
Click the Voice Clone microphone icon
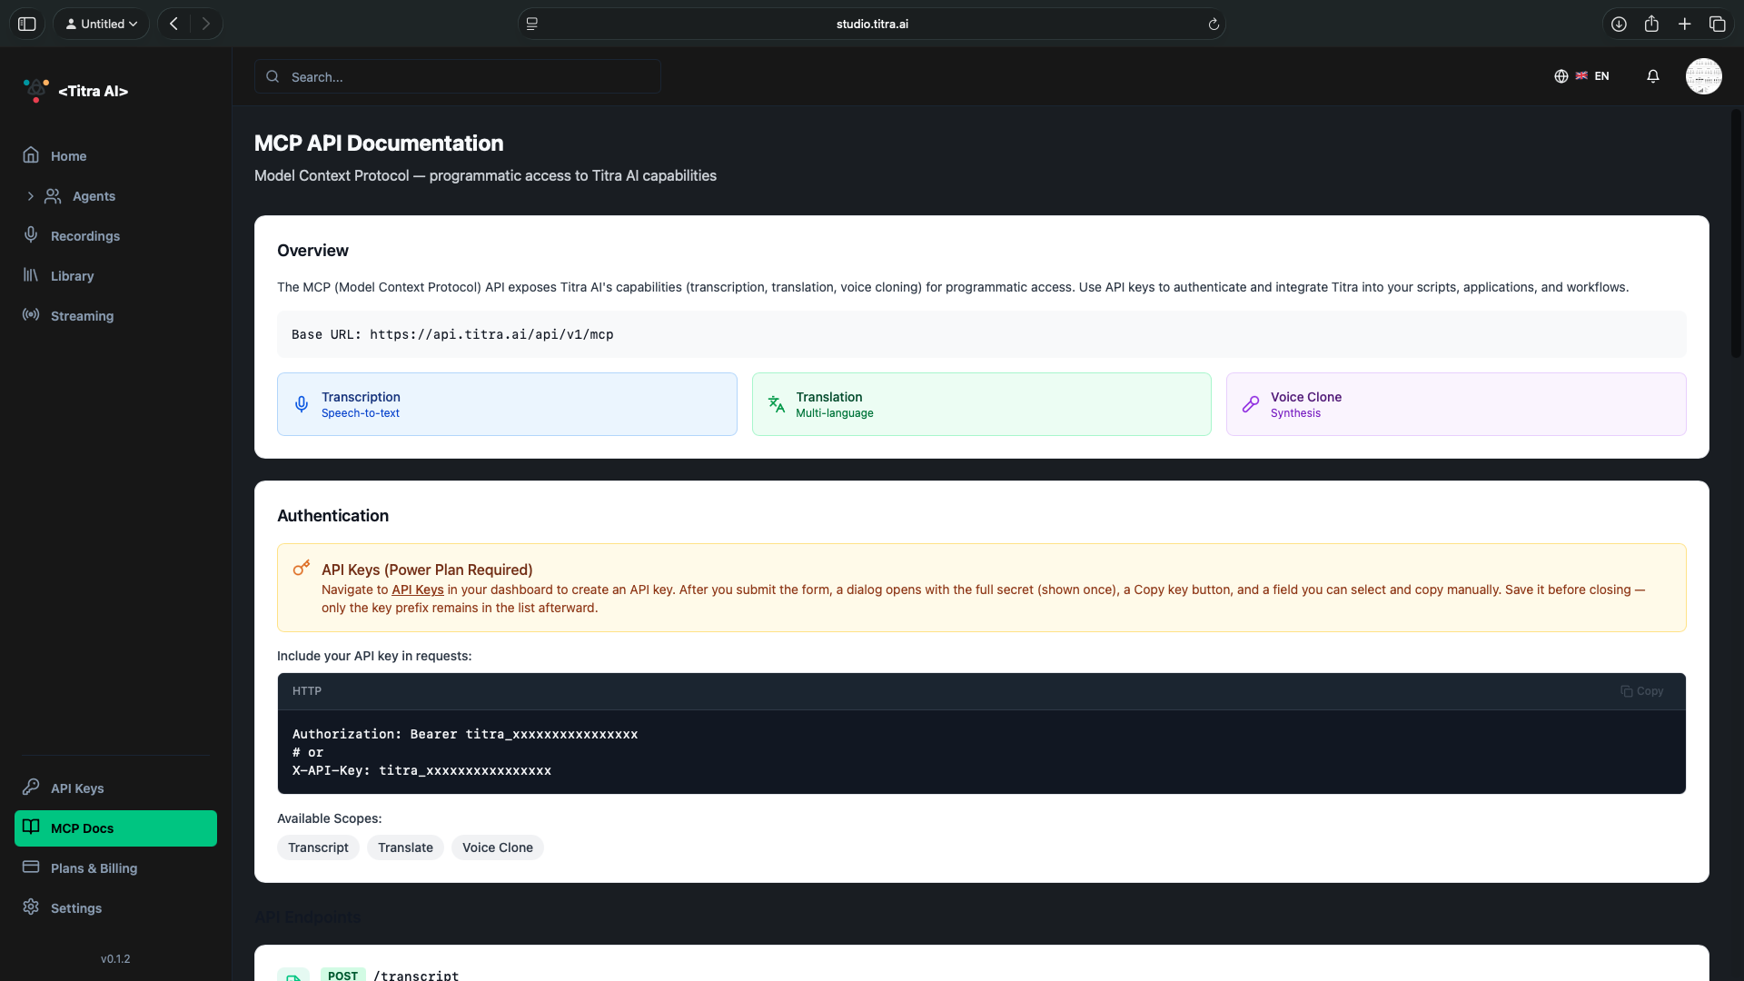tap(1251, 404)
